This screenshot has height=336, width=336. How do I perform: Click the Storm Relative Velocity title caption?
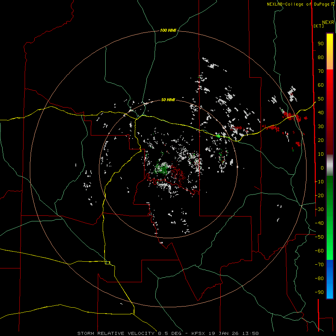[x=168, y=333]
